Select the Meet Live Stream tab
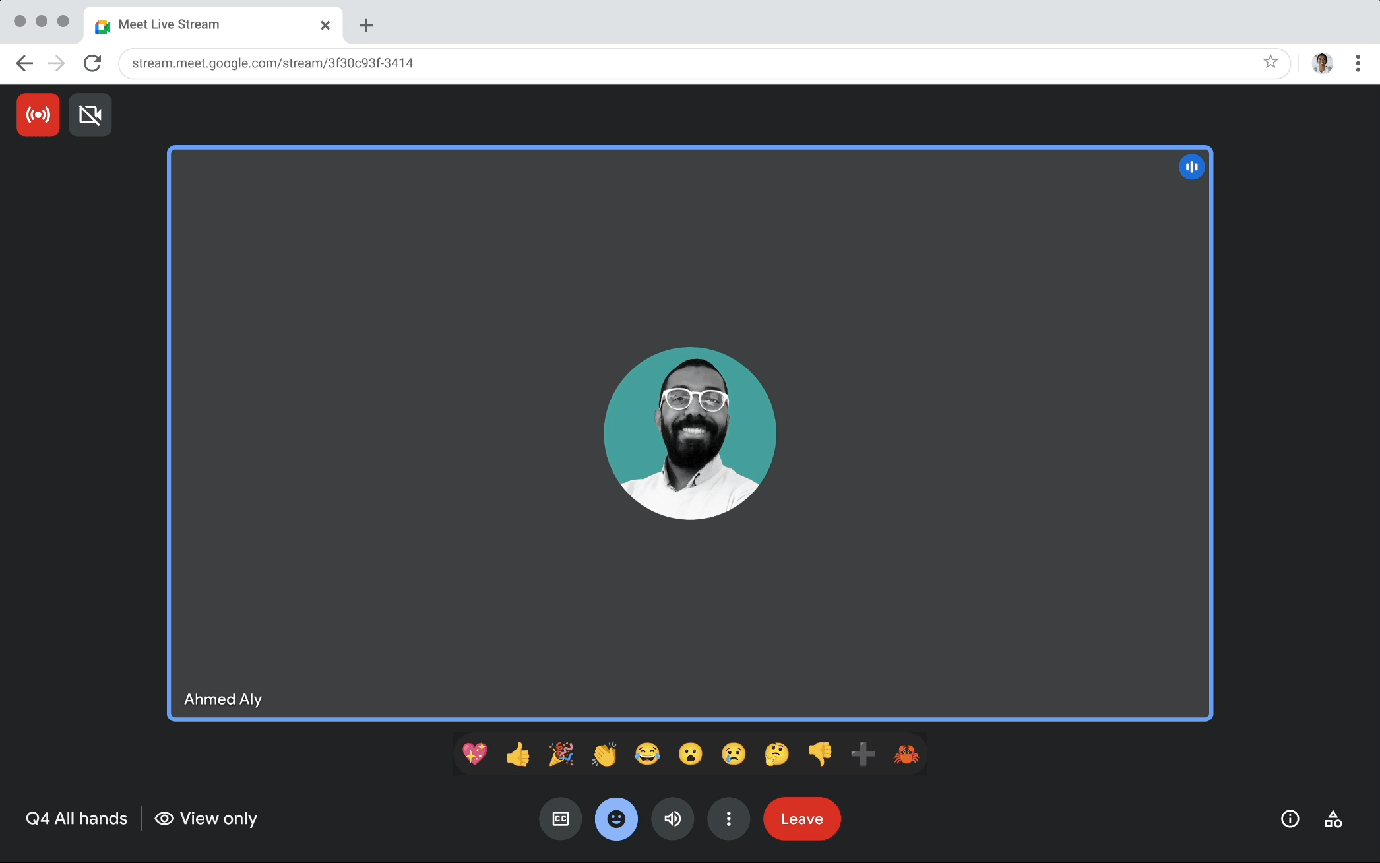 pyautogui.click(x=213, y=25)
